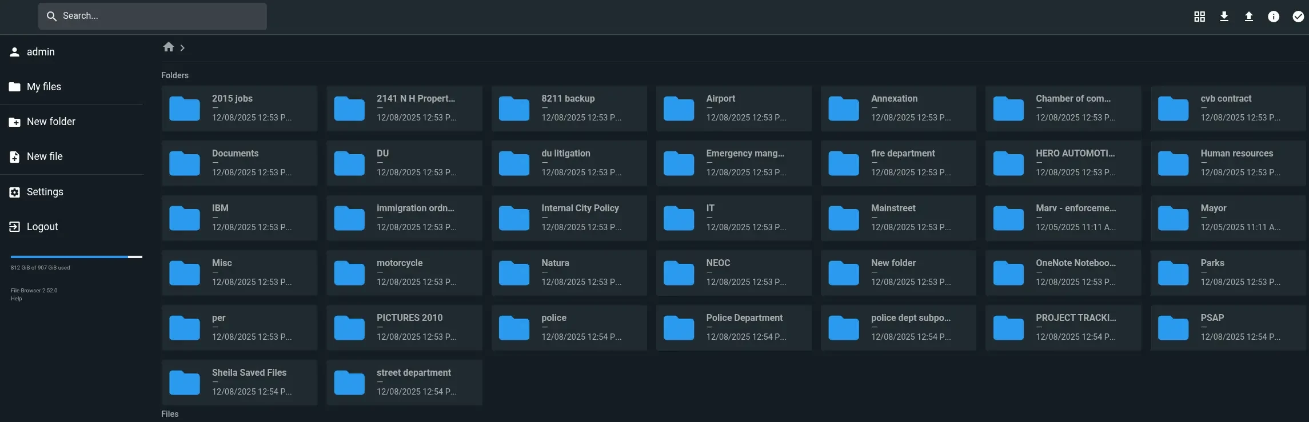Select the Sheila Saved Files folder
The width and height of the screenshot is (1309, 422).
pos(239,382)
